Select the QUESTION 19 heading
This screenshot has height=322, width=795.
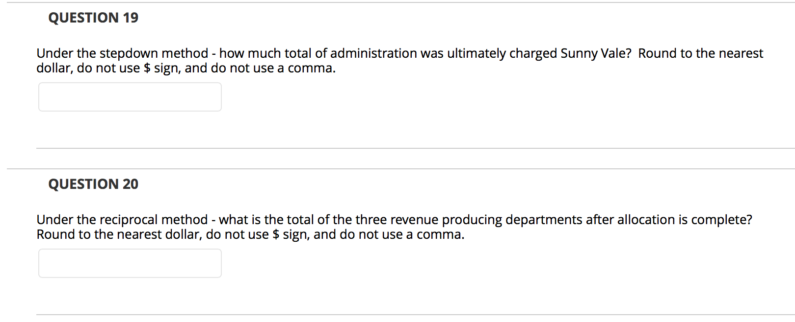coord(93,17)
